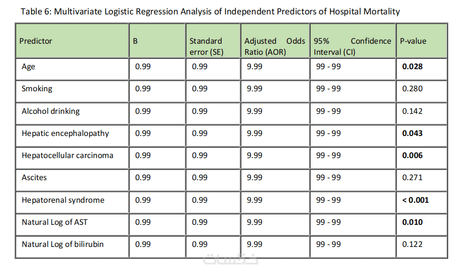
Task: Click the 'B' column header cell
Action: coord(135,41)
